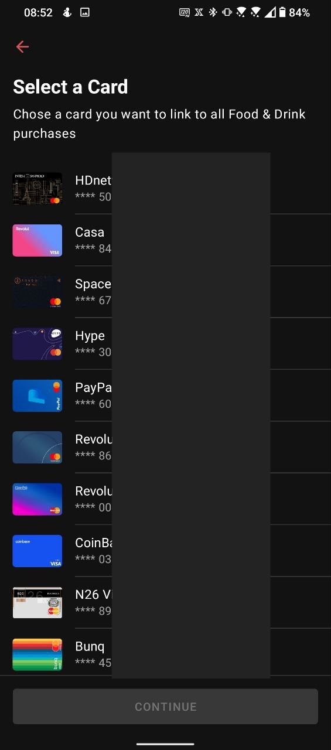Tap the HDnet card name label
331x750 pixels.
pyautogui.click(x=93, y=180)
